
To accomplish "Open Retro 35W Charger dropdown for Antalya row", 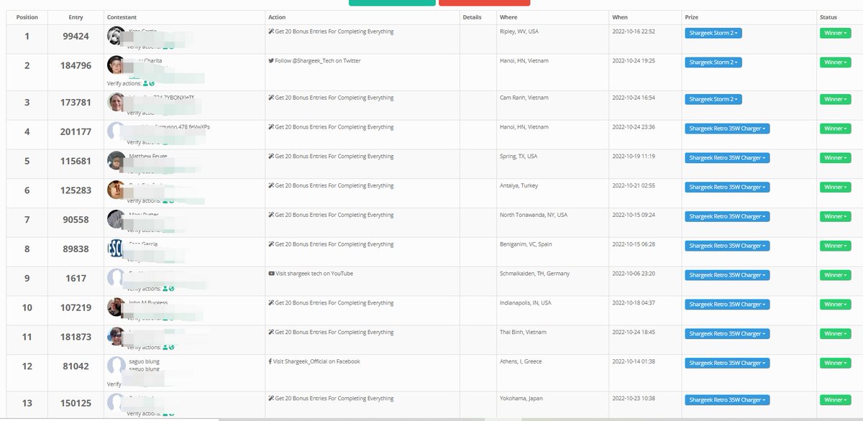I will (x=727, y=188).
